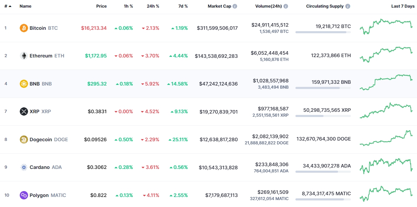Sort table by Volume(24h) header
This screenshot has width=417, height=207.
268,6
